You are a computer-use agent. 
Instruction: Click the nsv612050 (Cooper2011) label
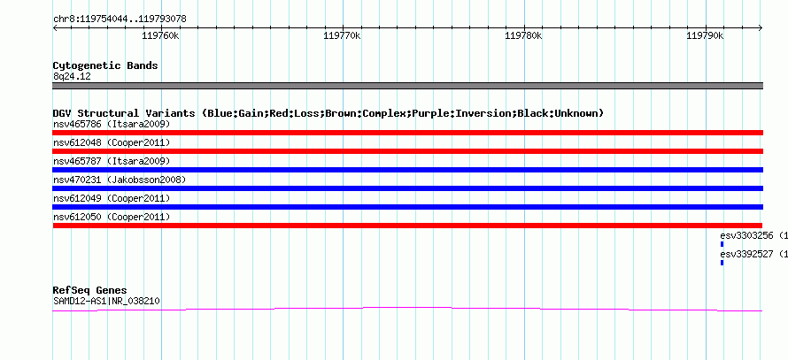tap(112, 217)
